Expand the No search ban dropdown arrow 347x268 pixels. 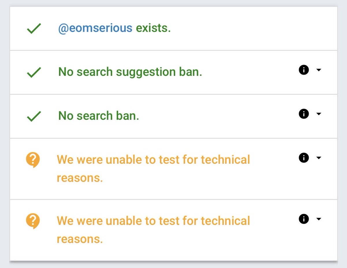(x=319, y=114)
